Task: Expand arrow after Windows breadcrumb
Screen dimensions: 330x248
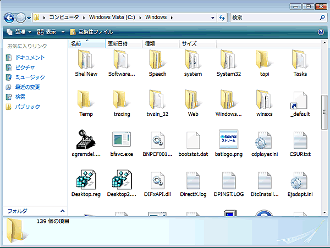Action: click(172, 18)
